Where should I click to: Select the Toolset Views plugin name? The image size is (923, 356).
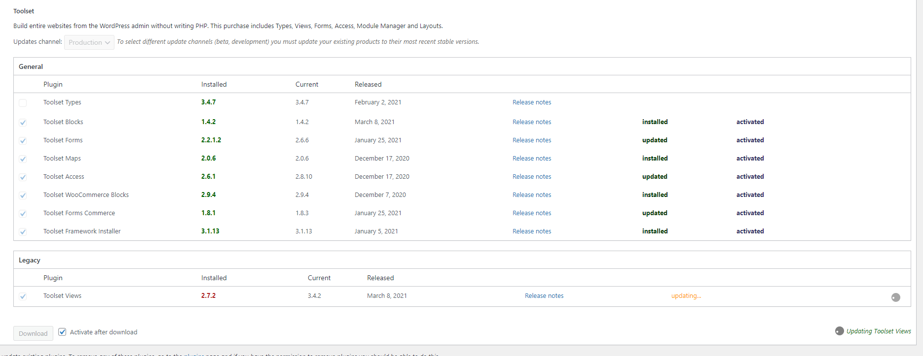point(62,296)
